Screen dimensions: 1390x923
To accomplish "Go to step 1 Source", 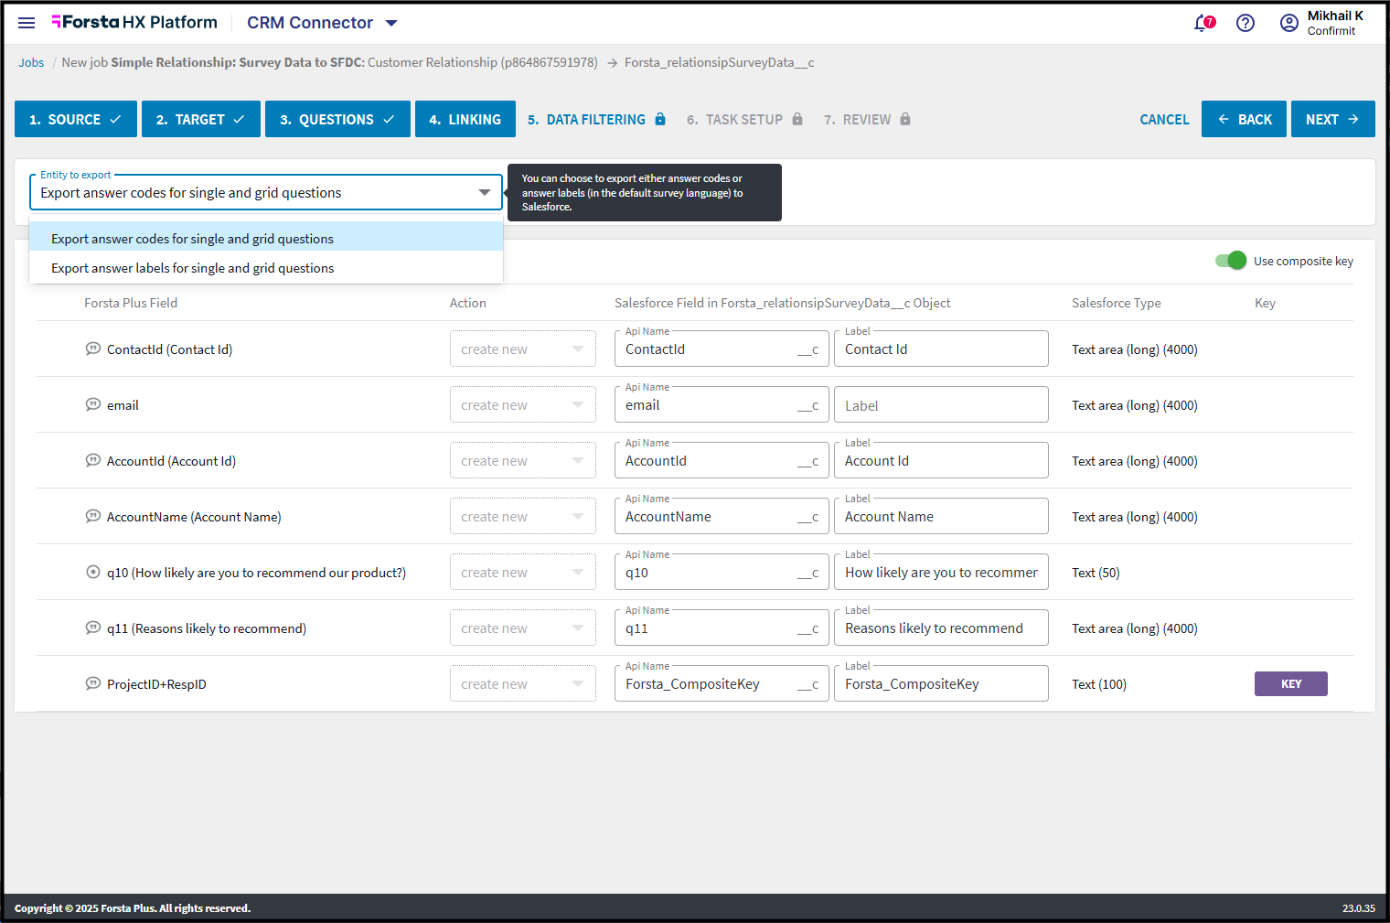I will pyautogui.click(x=76, y=119).
